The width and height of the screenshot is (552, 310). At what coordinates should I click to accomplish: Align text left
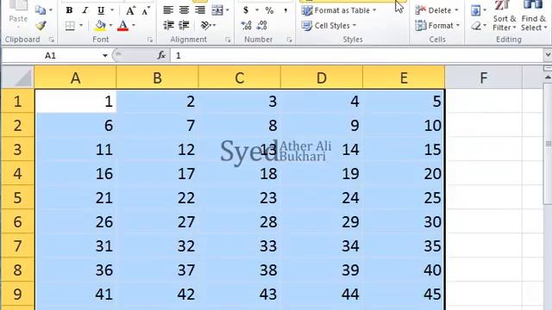[168, 10]
